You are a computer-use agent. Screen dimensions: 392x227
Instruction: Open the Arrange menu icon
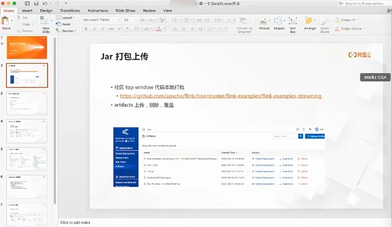pos(309,20)
